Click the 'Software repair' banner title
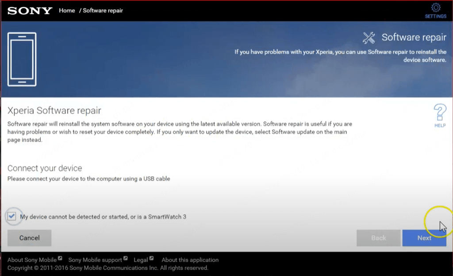The image size is (453, 276). point(414,37)
